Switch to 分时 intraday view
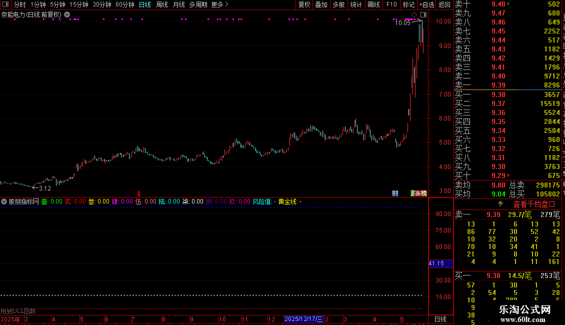565x325 pixels. 20,4
